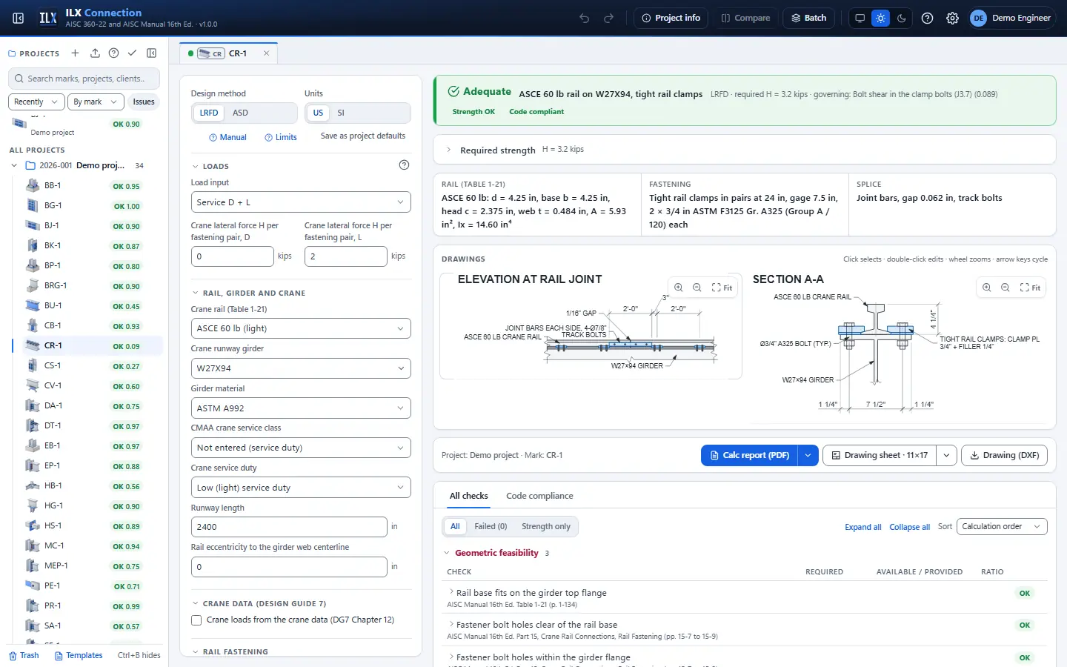Image resolution: width=1067 pixels, height=667 pixels.
Task: Select the Strength only filter tab
Action: pyautogui.click(x=546, y=527)
